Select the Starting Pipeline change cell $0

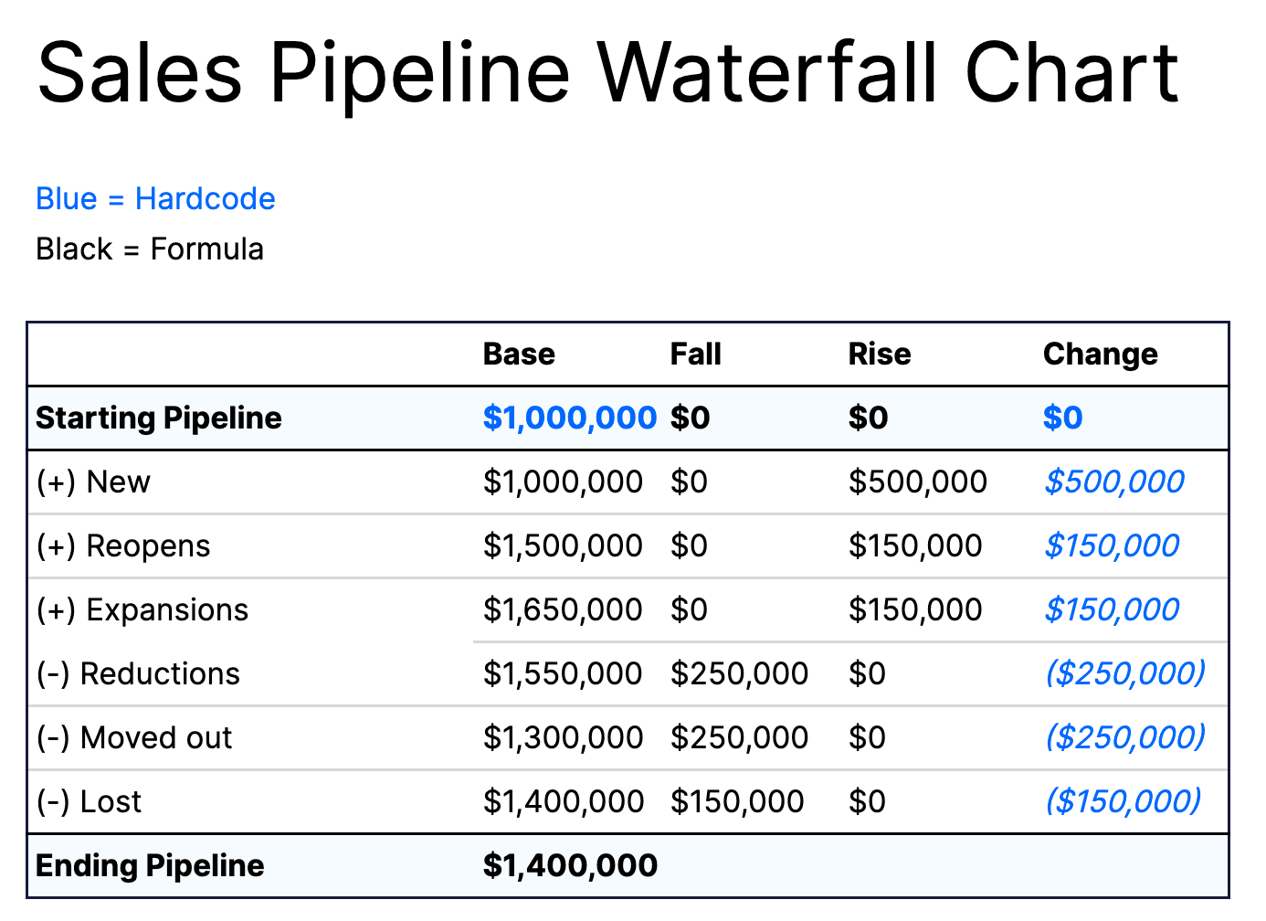pyautogui.click(x=1062, y=418)
